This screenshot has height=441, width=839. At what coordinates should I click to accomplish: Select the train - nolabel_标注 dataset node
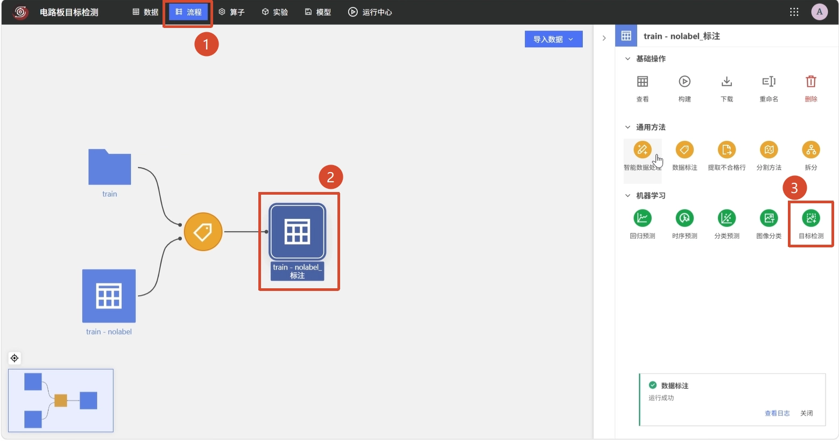pyautogui.click(x=298, y=232)
